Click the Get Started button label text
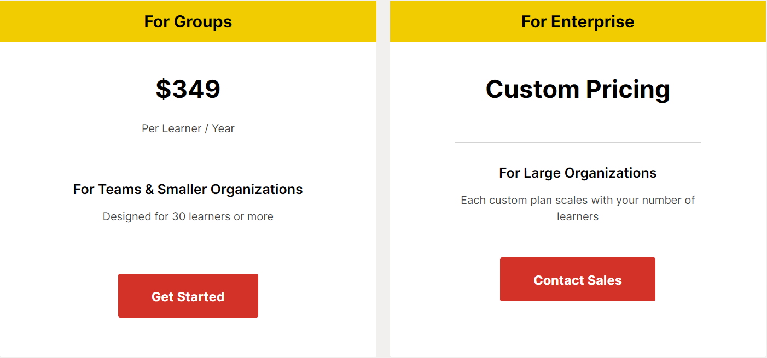 click(188, 296)
